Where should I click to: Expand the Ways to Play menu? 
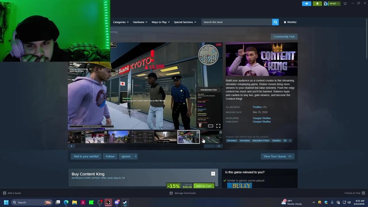point(160,22)
